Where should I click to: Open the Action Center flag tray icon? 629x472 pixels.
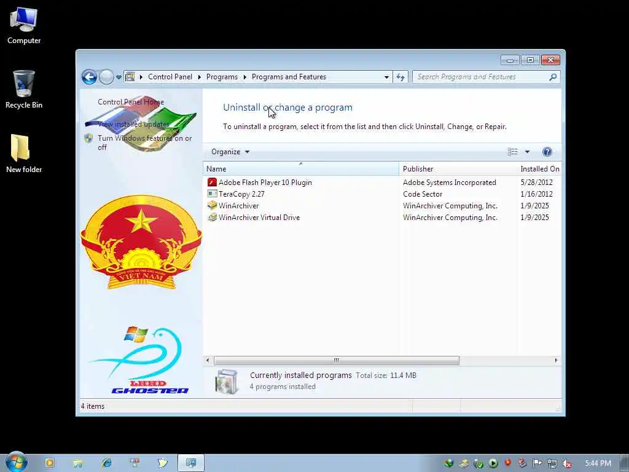(537, 463)
